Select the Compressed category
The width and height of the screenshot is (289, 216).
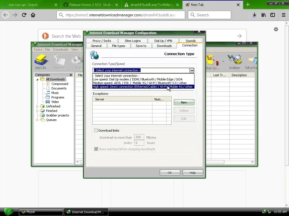pos(60,84)
